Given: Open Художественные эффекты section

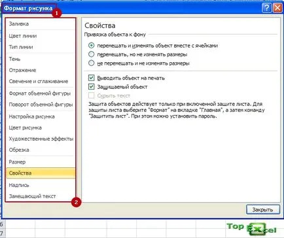Looking at the screenshot, I should click(x=41, y=139).
